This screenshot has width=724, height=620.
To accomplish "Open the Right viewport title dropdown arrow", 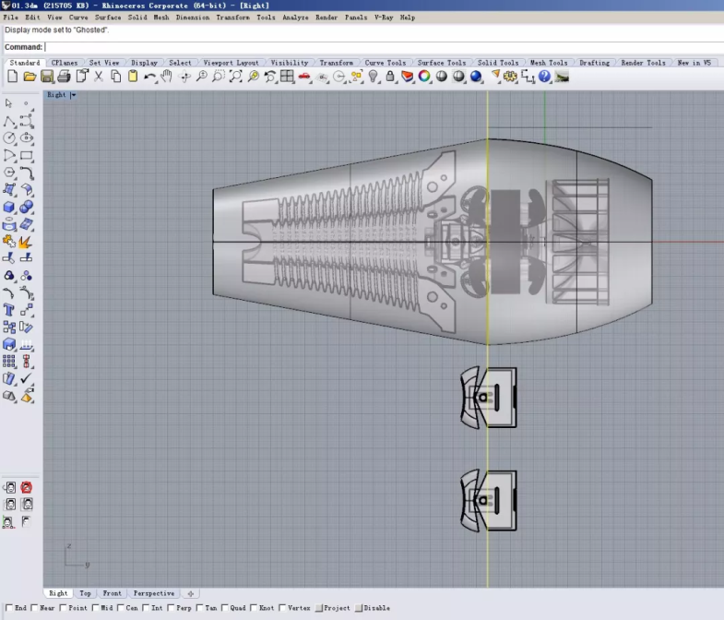I will click(73, 95).
